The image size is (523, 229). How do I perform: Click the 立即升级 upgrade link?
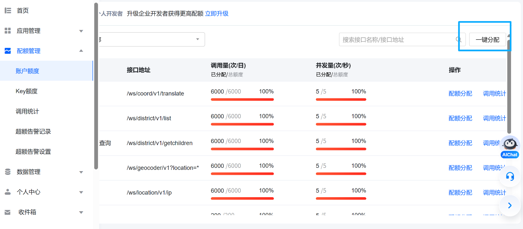click(217, 14)
